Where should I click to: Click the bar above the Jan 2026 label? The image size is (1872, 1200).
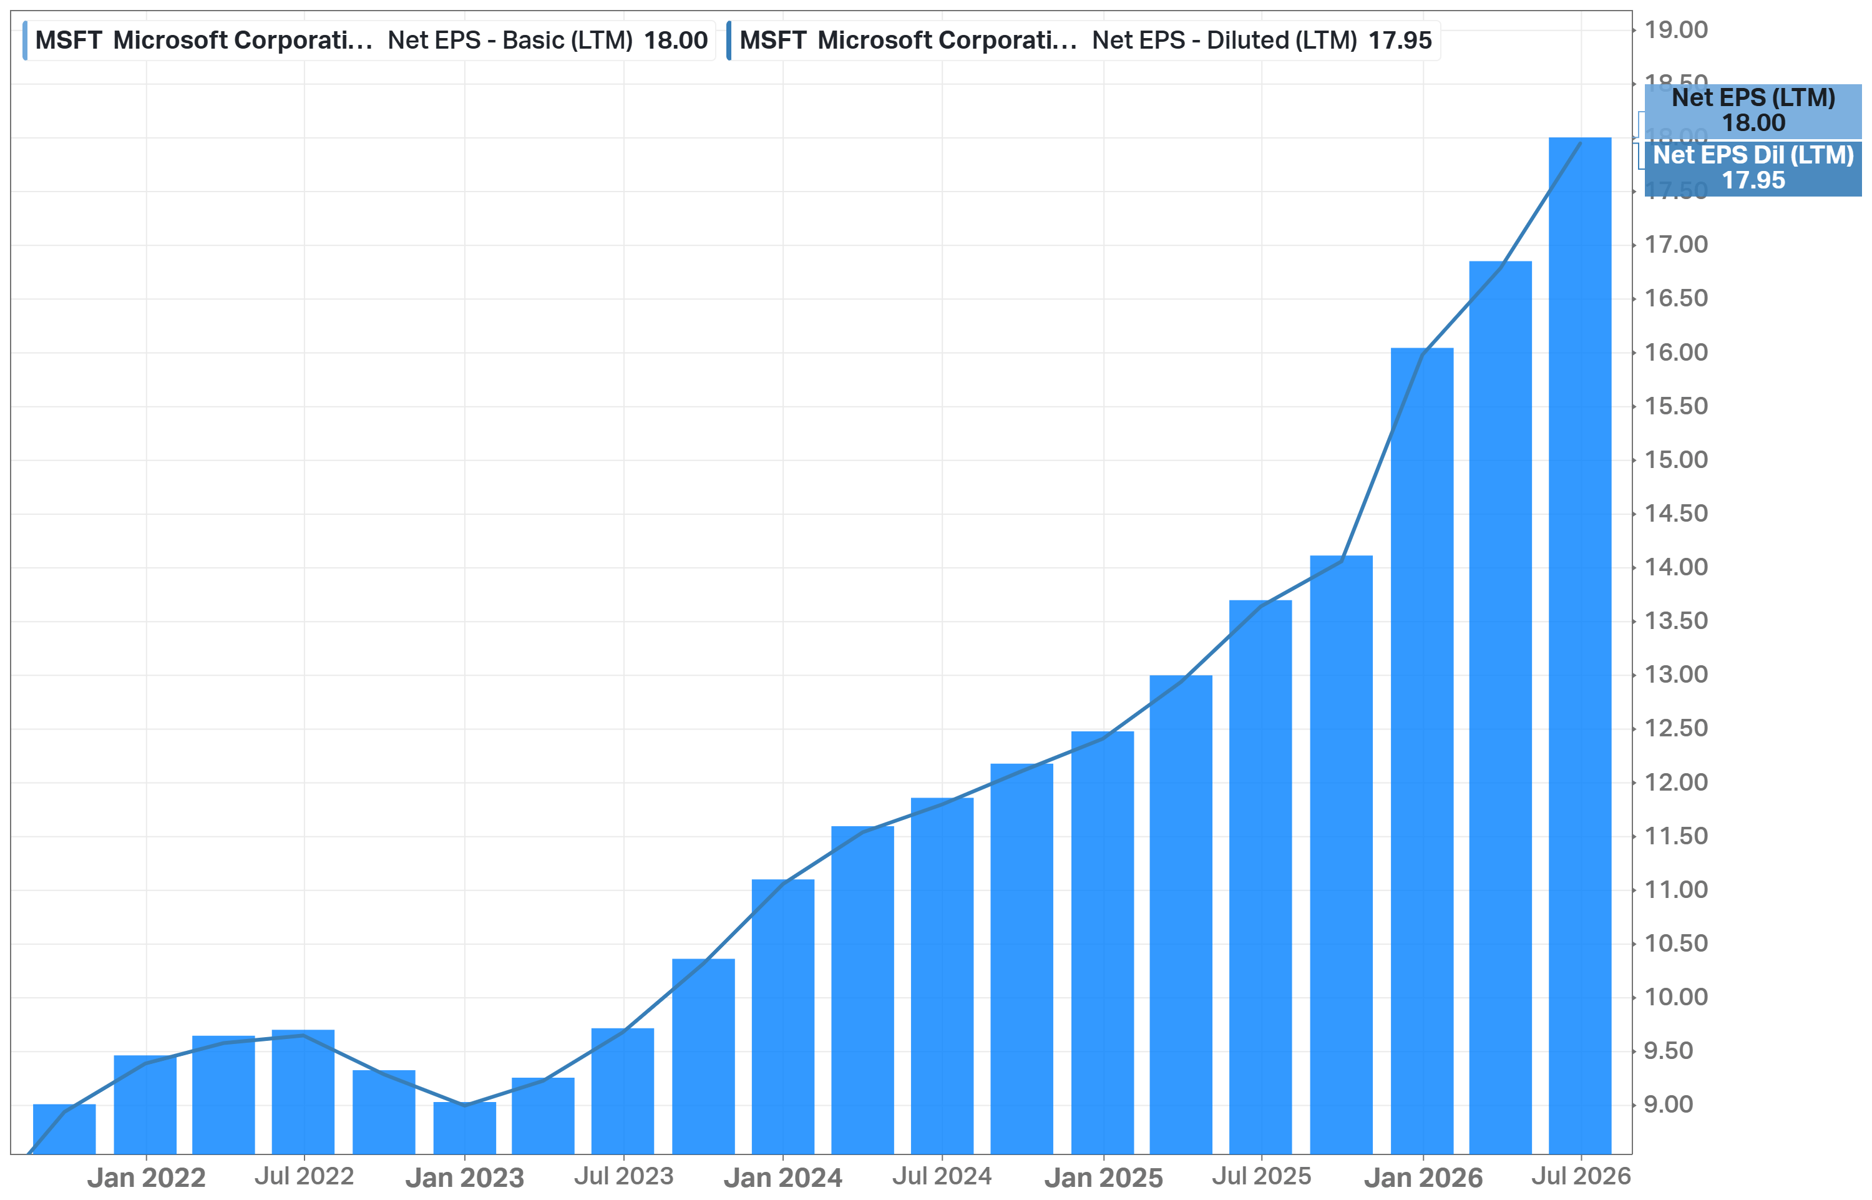(1421, 750)
